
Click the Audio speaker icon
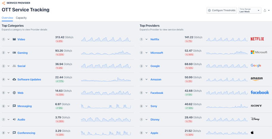[14, 119]
